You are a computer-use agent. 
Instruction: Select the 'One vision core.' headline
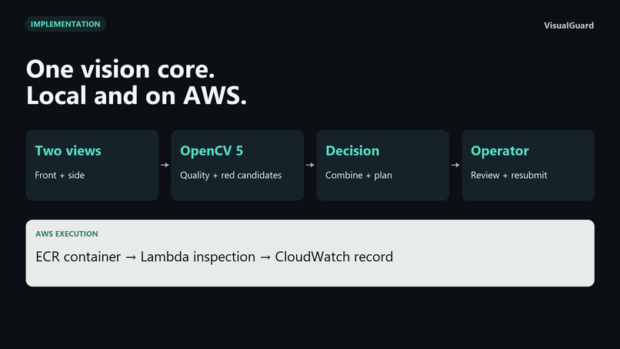point(121,69)
